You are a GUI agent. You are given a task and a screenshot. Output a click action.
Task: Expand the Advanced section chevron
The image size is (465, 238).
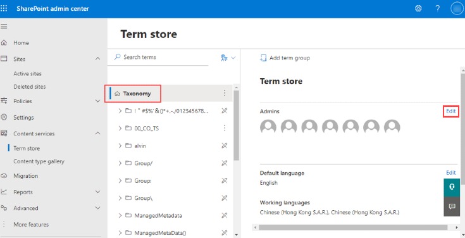click(97, 208)
